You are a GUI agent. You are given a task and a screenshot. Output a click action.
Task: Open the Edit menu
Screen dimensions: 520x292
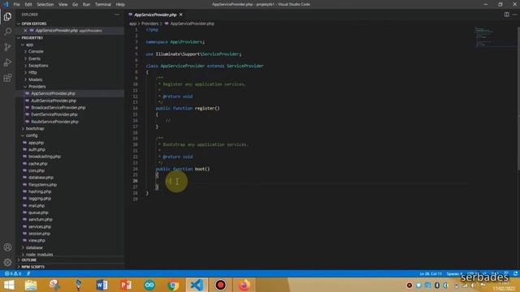(x=28, y=4)
